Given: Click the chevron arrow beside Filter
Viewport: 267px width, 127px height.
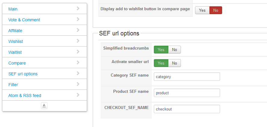Looking at the screenshot, I should coord(78,84).
